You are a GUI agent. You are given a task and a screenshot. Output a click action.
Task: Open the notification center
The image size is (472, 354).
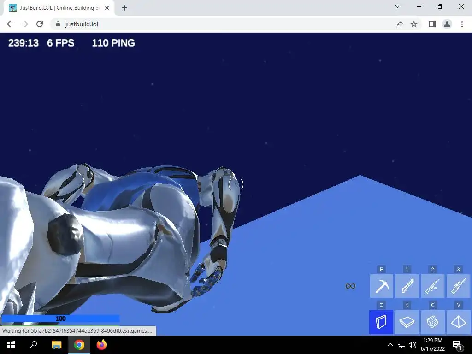click(457, 345)
